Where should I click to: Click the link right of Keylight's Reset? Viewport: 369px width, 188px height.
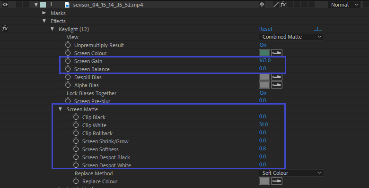click(318, 29)
